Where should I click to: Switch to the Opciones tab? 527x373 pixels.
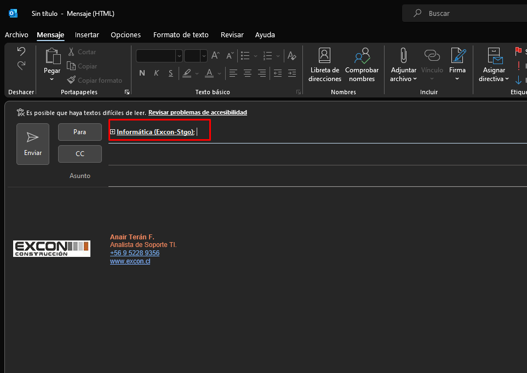point(125,35)
